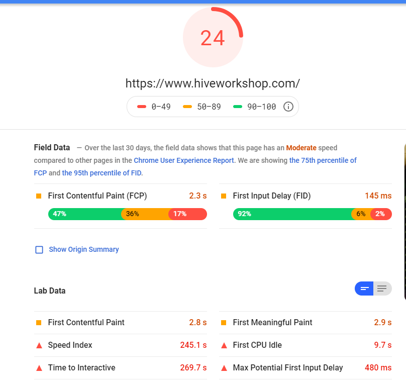Click the Max Potential First Input Delay label

(x=288, y=367)
